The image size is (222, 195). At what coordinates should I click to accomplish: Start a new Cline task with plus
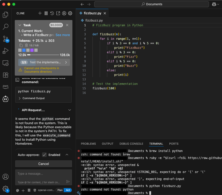[x=40, y=13]
